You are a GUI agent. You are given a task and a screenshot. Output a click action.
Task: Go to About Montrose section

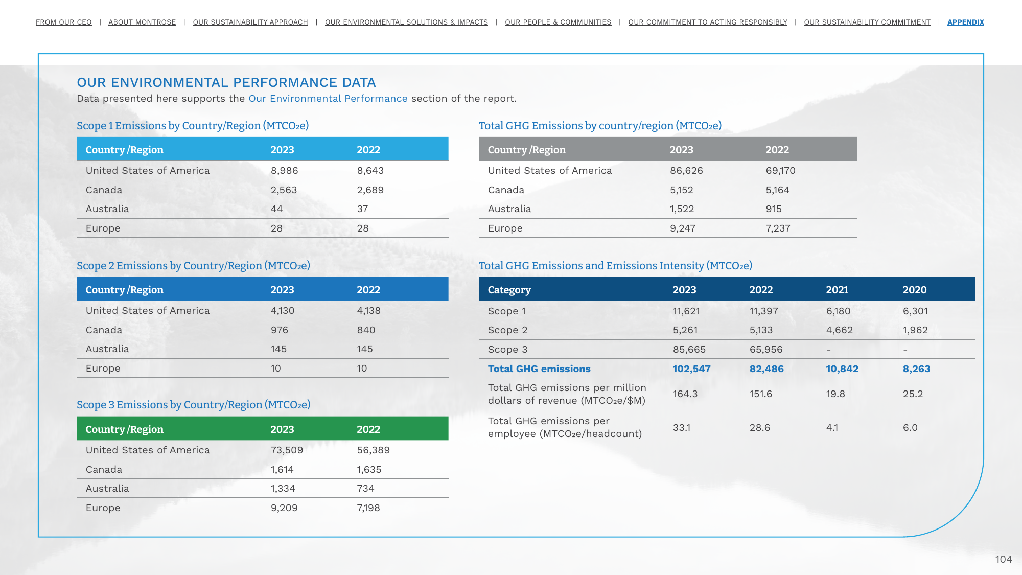tap(142, 22)
